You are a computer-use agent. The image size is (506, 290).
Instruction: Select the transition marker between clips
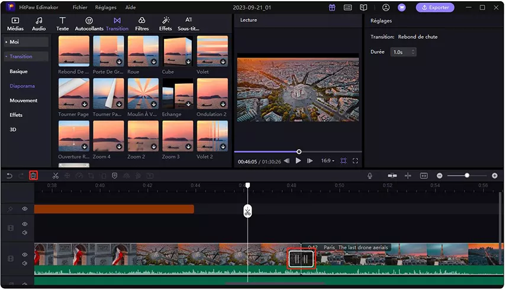[301, 259]
